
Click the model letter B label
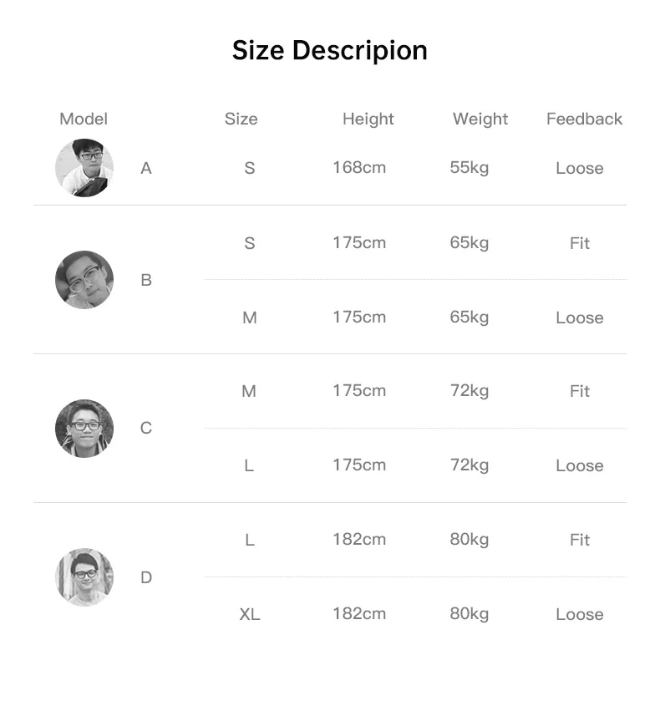(146, 280)
